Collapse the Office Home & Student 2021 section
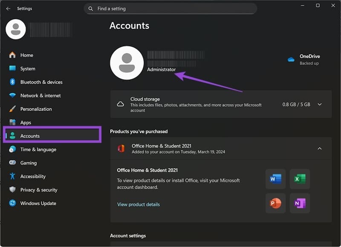This screenshot has width=341, height=247. point(319,148)
